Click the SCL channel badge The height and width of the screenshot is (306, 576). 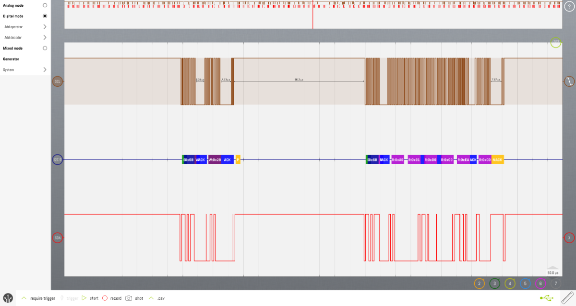tap(58, 82)
